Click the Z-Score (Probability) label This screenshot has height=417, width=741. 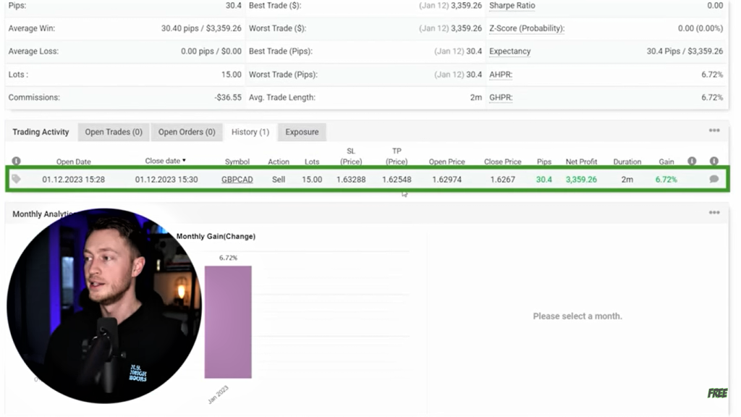coord(526,28)
